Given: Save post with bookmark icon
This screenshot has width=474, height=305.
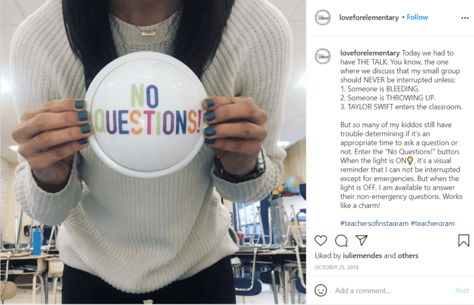Looking at the screenshot, I should click(x=463, y=241).
